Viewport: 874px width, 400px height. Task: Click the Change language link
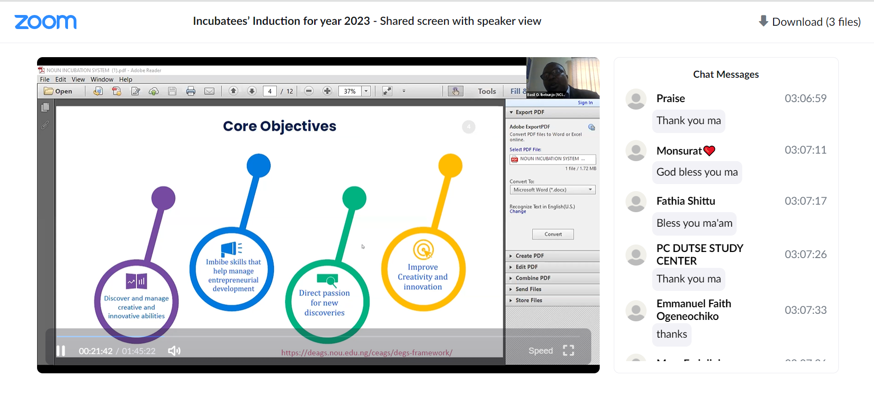point(518,212)
